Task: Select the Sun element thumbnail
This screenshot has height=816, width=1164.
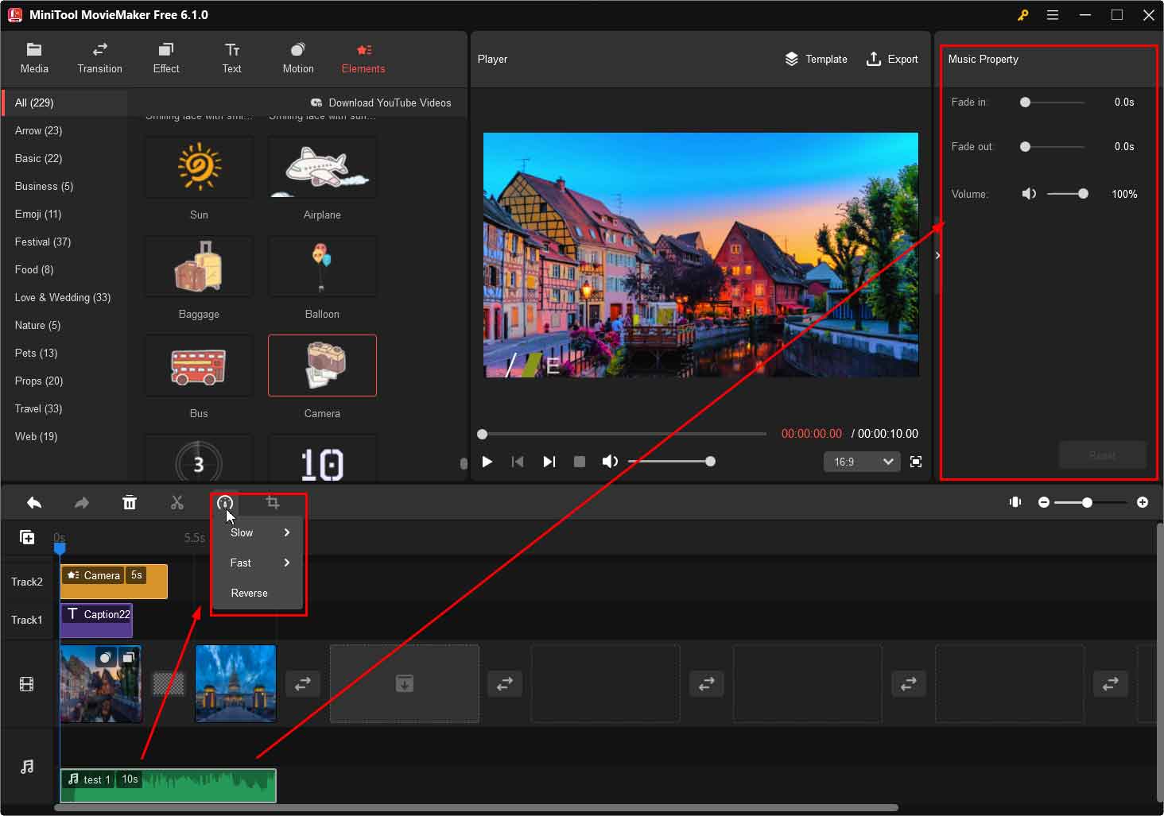Action: click(199, 167)
